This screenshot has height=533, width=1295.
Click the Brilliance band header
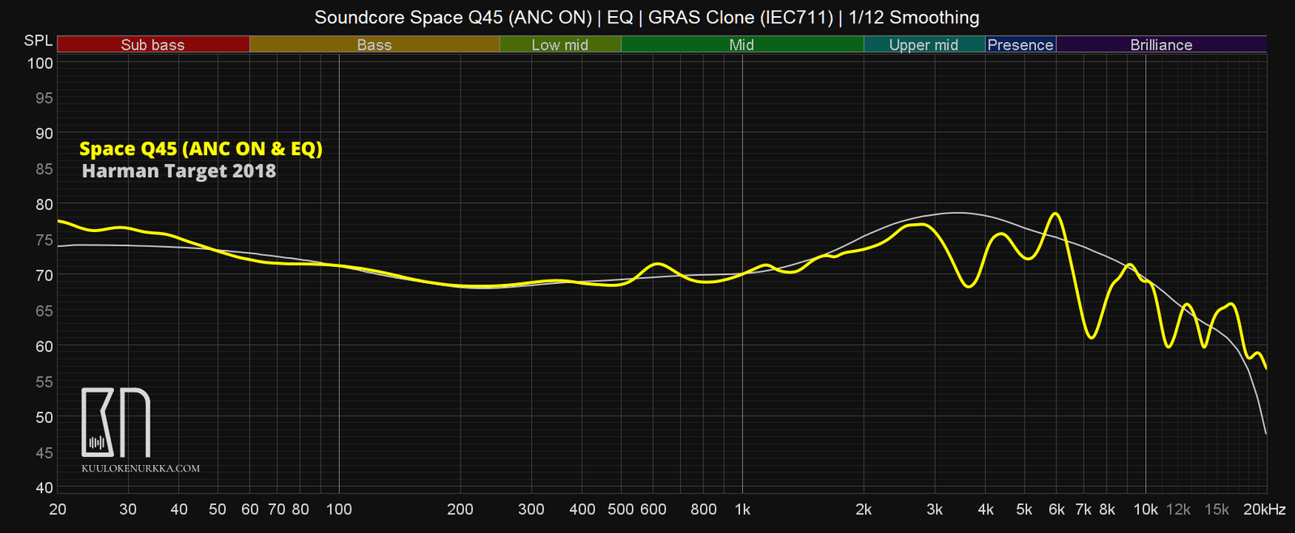(x=1161, y=45)
